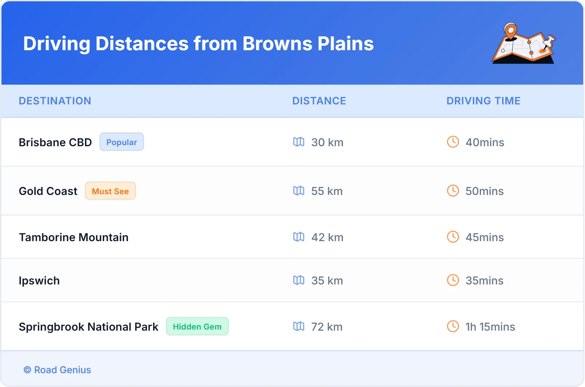Click the 55 km distance value
The height and width of the screenshot is (387, 585).
327,191
